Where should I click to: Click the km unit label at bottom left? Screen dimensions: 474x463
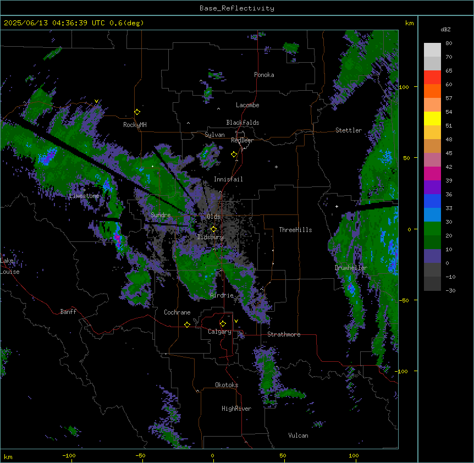pos(8,457)
